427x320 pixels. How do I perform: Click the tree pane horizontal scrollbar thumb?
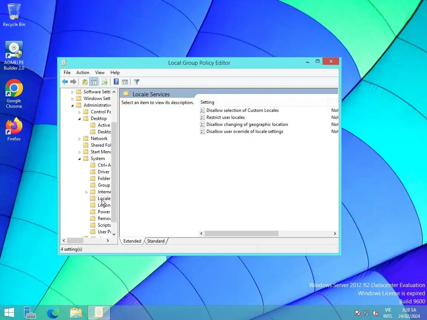[75, 240]
